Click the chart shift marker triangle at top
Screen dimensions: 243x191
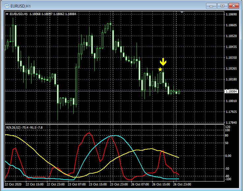tap(182, 12)
